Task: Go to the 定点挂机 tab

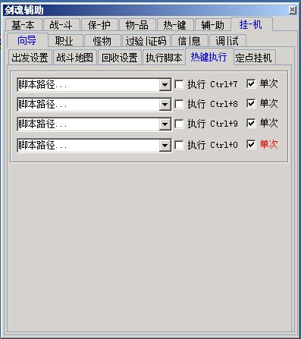Action: pyautogui.click(x=254, y=58)
